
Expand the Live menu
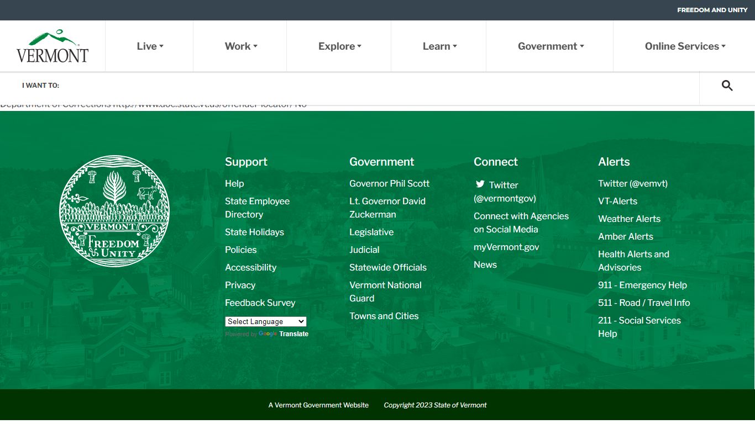point(150,46)
